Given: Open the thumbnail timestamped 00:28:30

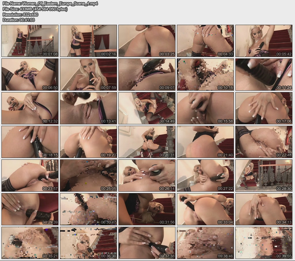Looking at the screenshot, I should click(264, 176).
